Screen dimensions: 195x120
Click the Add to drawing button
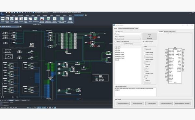(x=149, y=36)
